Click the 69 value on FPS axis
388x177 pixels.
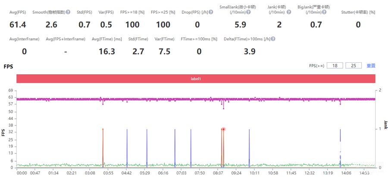[x=11, y=91]
